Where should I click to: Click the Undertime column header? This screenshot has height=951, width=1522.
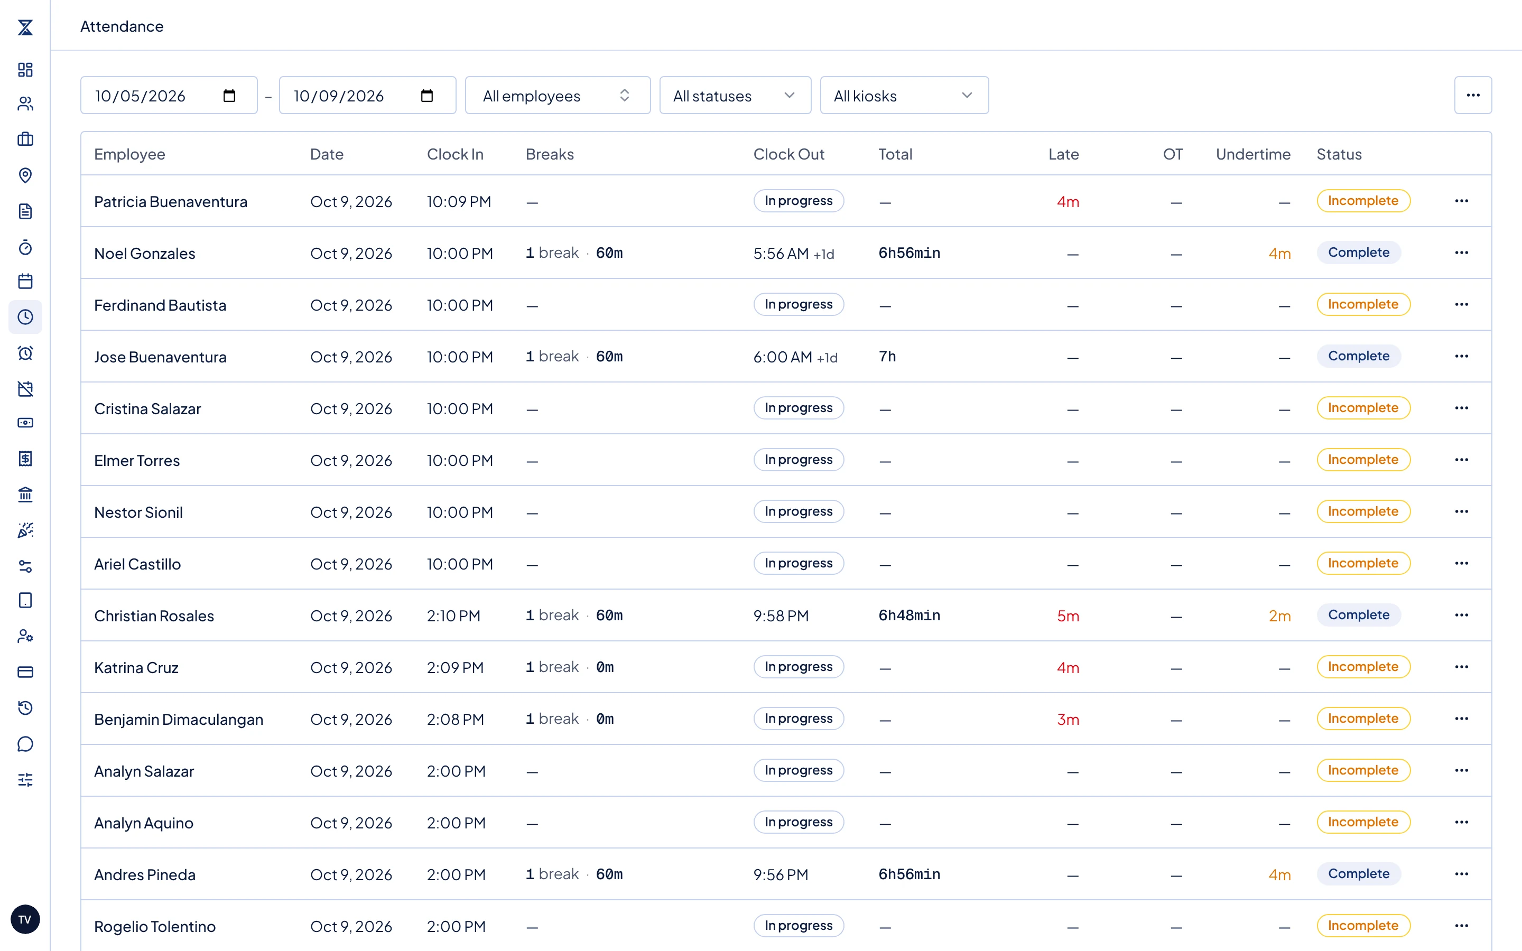tap(1253, 154)
